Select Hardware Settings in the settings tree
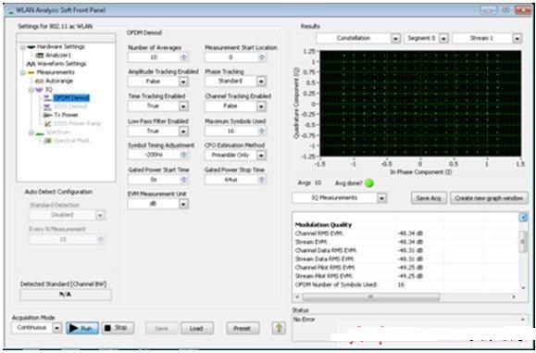The height and width of the screenshot is (353, 536). pos(61,46)
